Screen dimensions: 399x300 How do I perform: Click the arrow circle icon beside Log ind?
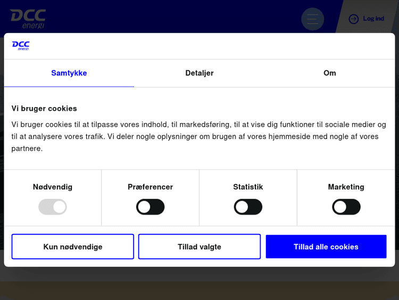[354, 19]
